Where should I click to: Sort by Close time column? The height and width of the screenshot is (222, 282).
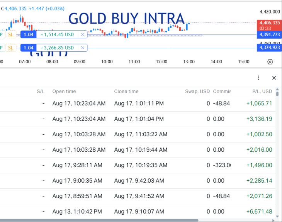point(126,92)
